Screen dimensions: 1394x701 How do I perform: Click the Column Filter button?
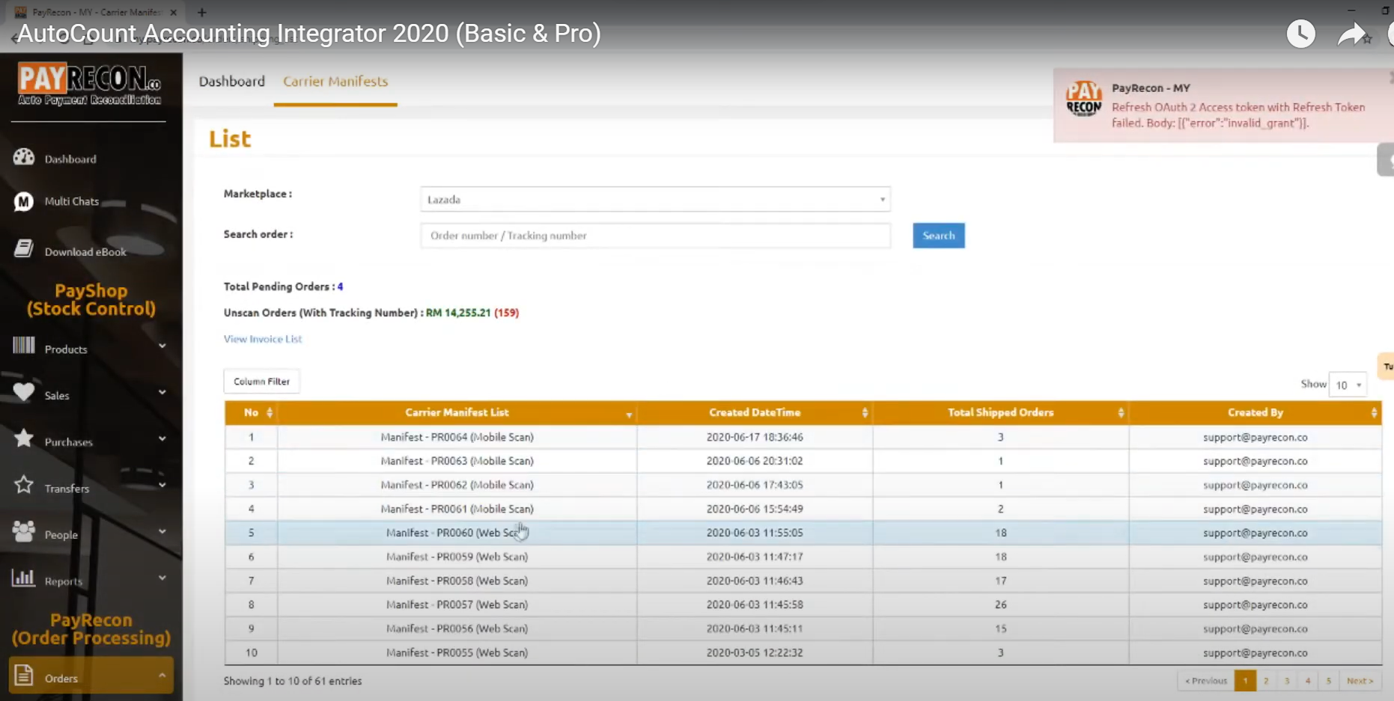261,382
